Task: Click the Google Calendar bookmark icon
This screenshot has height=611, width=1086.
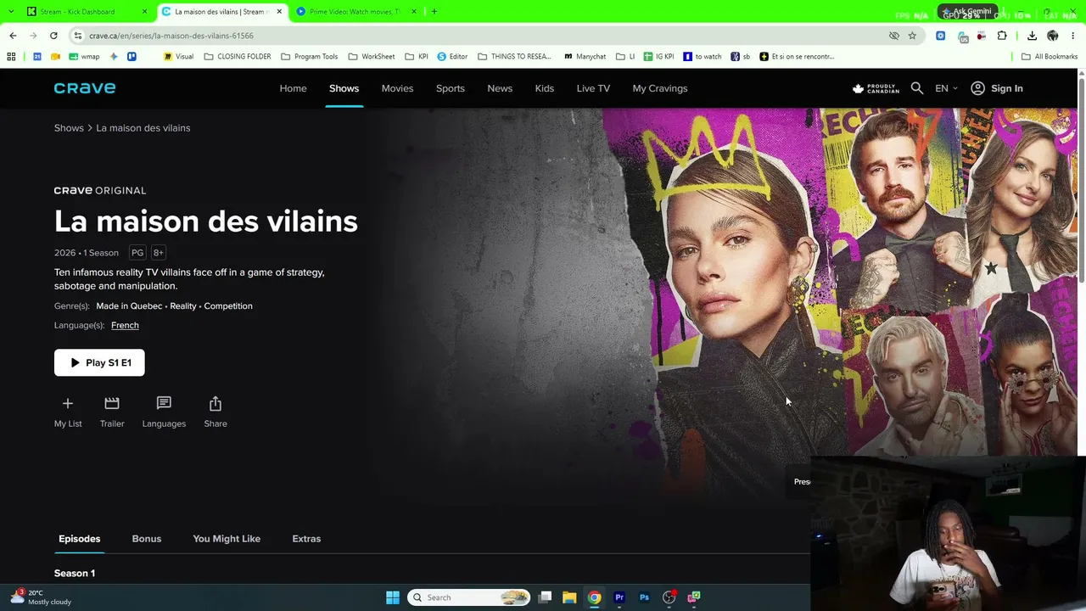Action: [37, 57]
